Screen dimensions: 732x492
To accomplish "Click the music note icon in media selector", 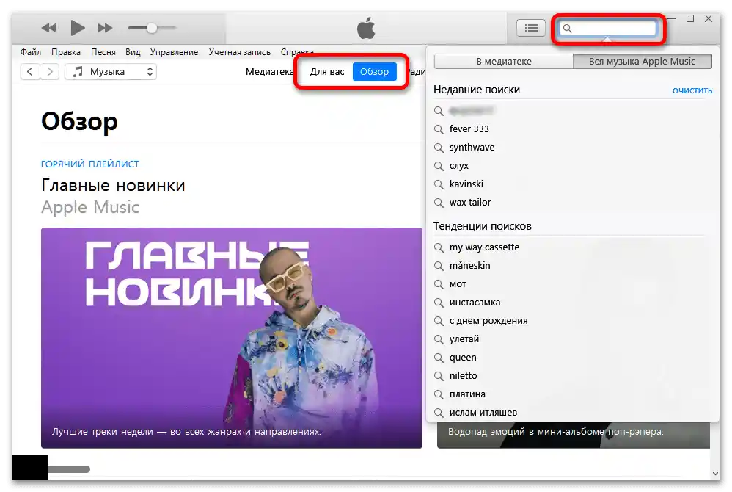I will 78,71.
